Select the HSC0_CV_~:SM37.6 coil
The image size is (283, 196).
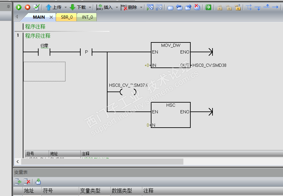pyautogui.click(x=128, y=92)
